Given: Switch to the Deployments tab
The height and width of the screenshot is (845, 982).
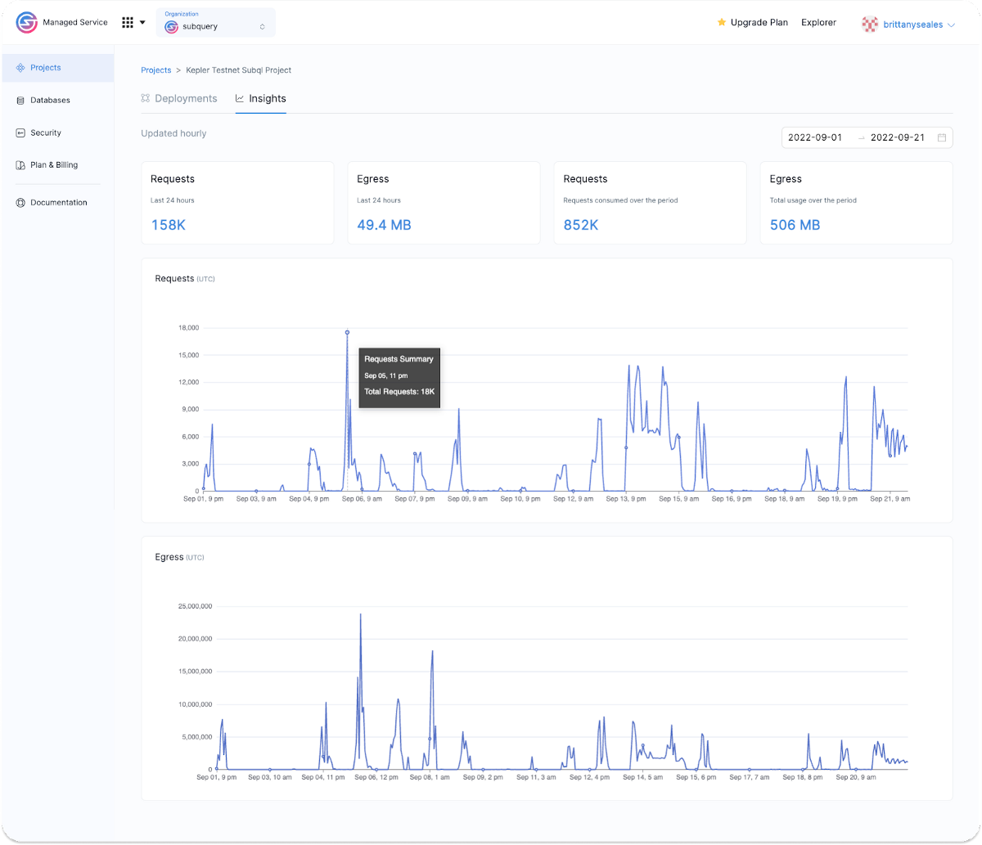Looking at the screenshot, I should [179, 98].
